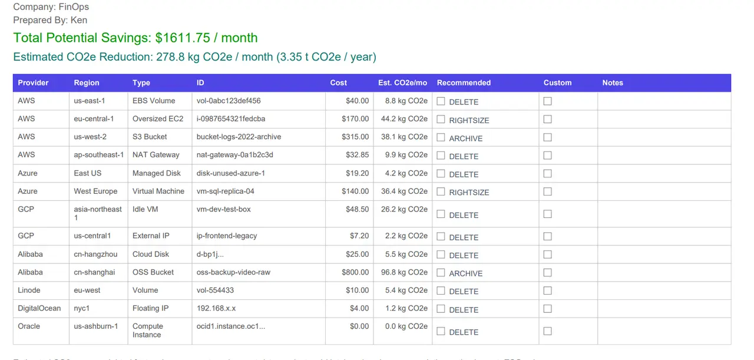The image size is (754, 360).
Task: Check DELETE for Floating IP 192.168.x.x row
Action: tap(441, 309)
